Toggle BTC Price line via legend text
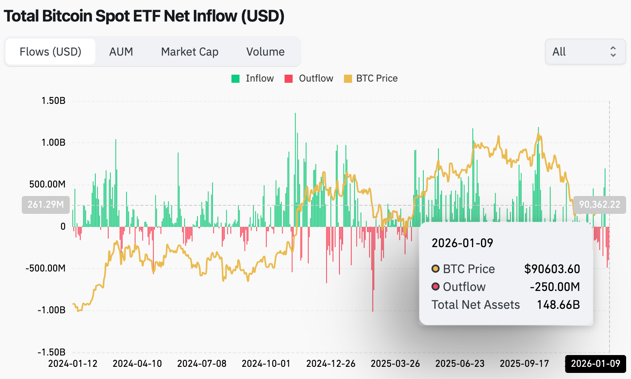 (x=377, y=78)
